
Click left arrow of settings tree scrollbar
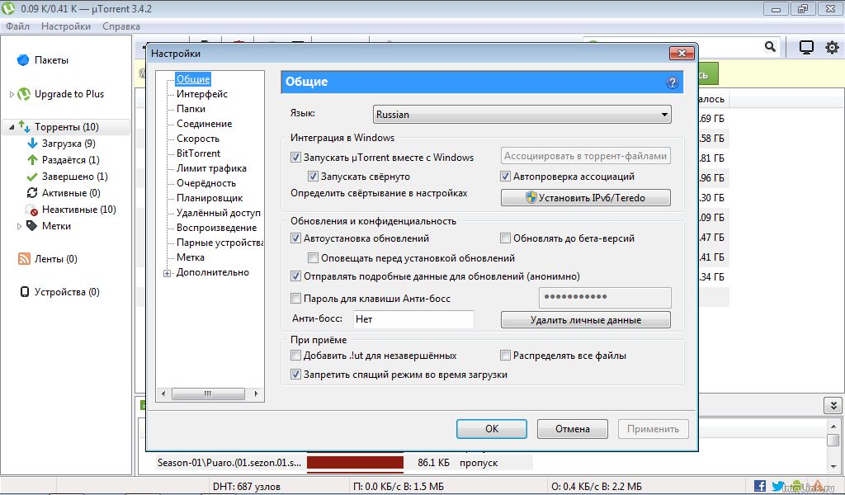[x=164, y=394]
